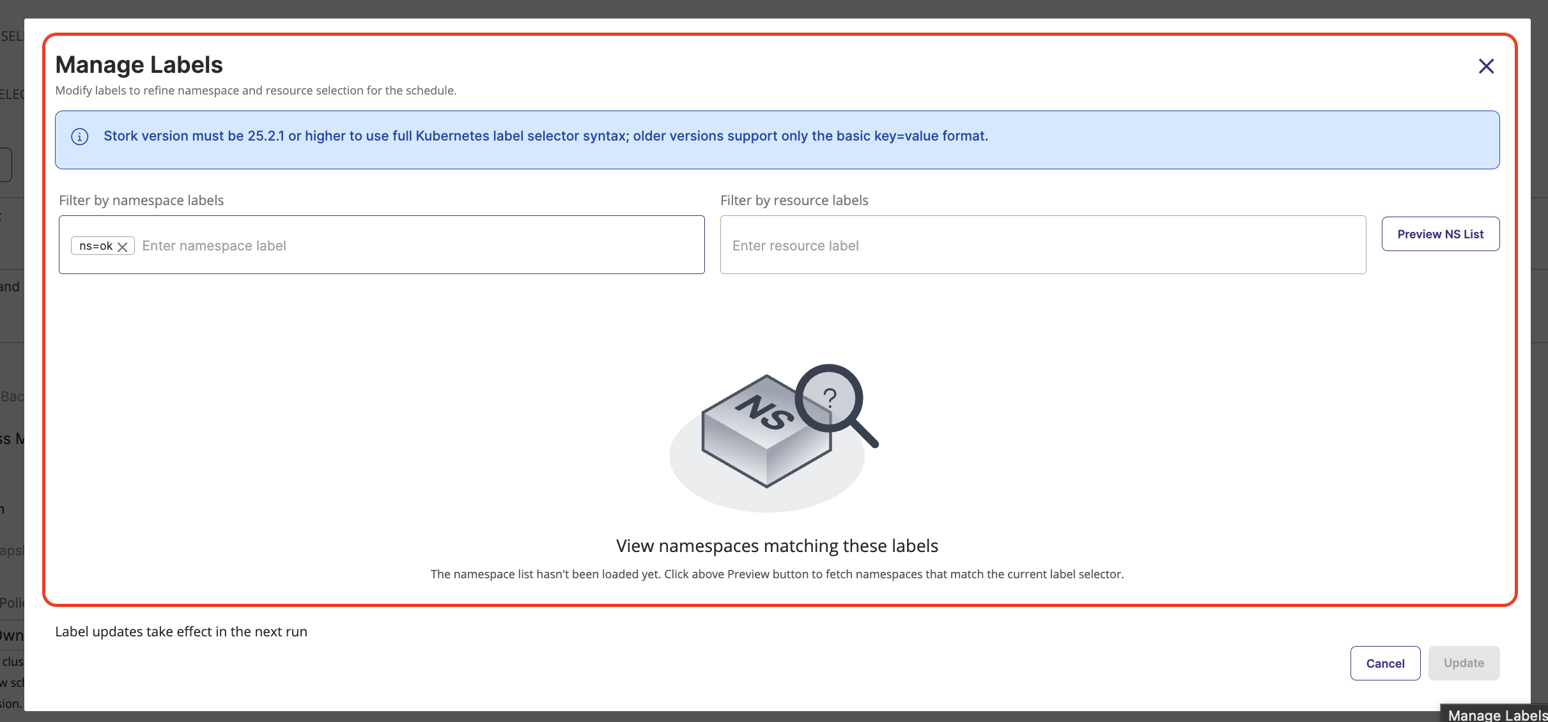1548x722 pixels.
Task: Close the Manage Labels dialog
Action: coord(1486,66)
